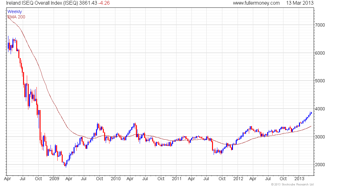Click the date 13 Mar 2013
343x187 pixels.
[x=300, y=3]
